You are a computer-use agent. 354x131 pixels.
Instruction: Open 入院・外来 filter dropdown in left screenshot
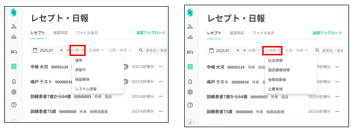120,50
